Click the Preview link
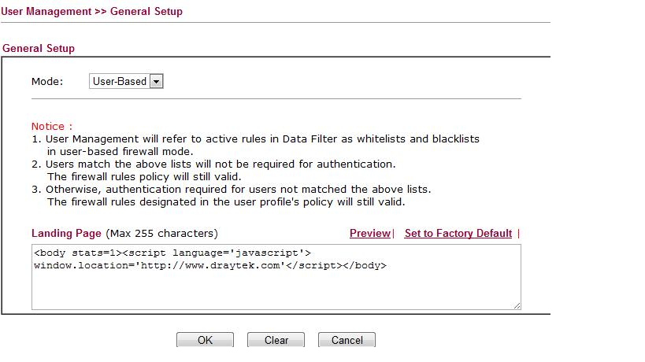 [x=369, y=234]
